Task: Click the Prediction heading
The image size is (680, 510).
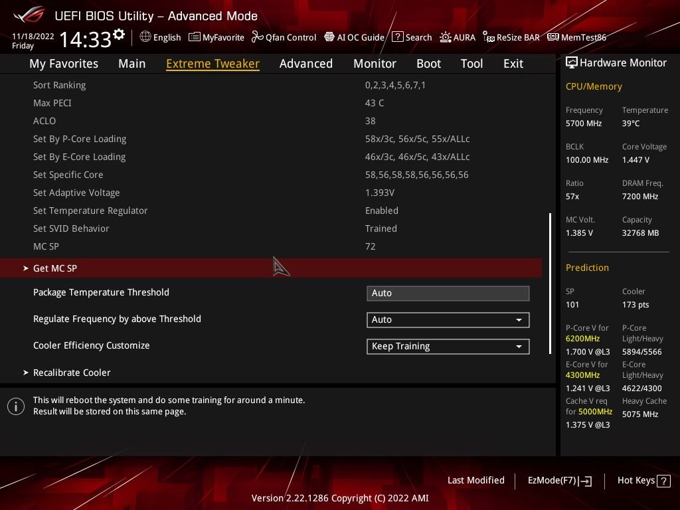Action: pyautogui.click(x=587, y=268)
